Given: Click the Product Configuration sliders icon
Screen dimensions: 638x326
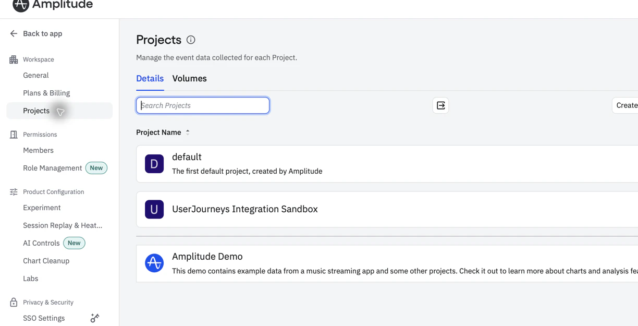Looking at the screenshot, I should coord(14,192).
